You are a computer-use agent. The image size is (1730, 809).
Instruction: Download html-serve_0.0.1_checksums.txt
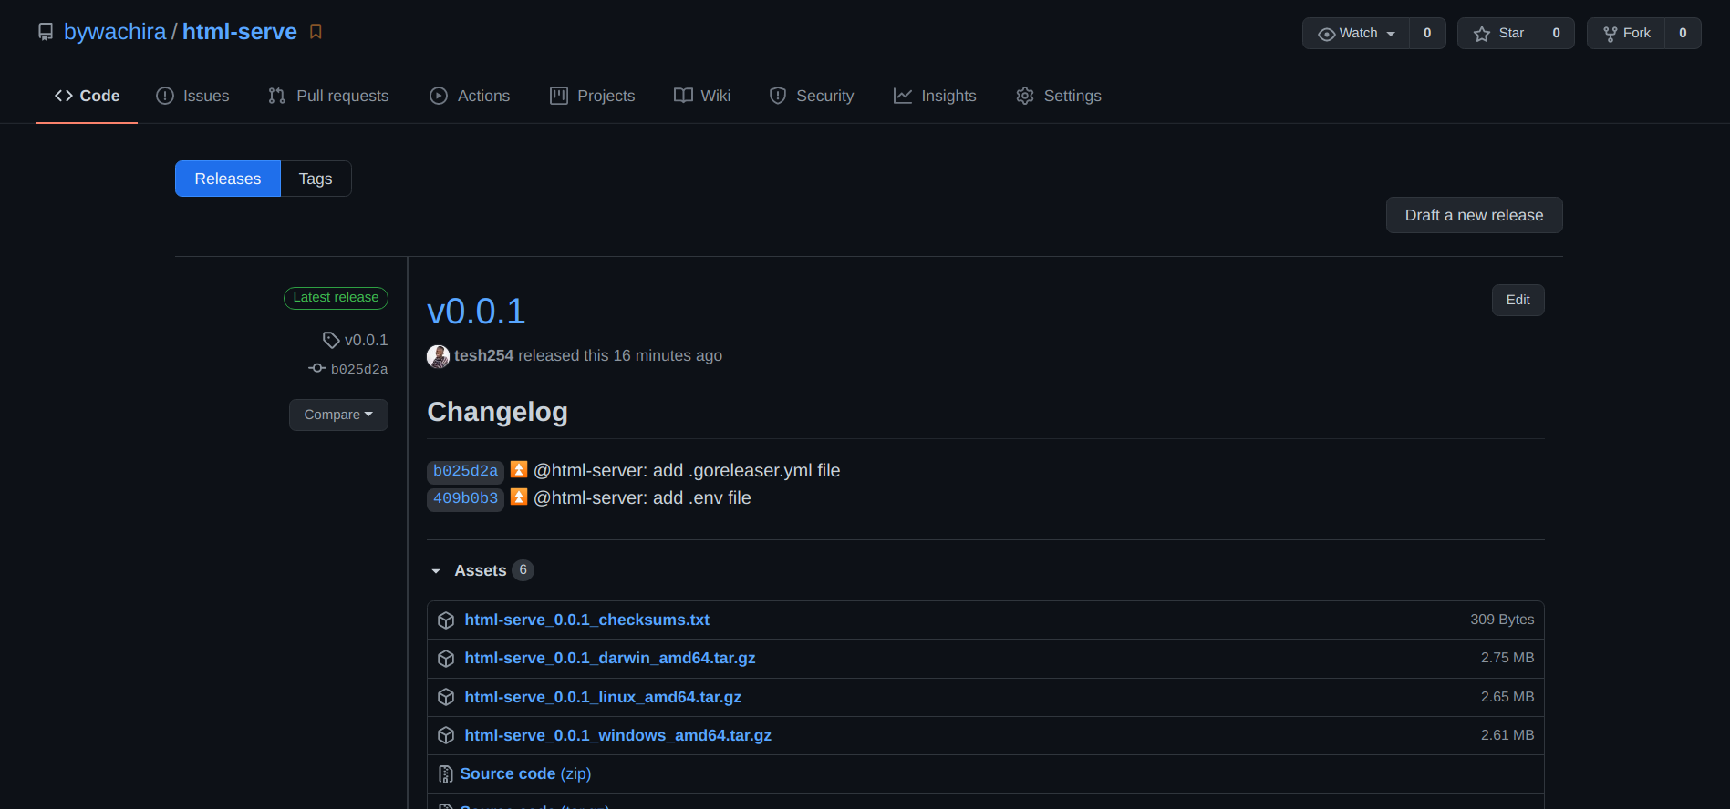tap(586, 620)
